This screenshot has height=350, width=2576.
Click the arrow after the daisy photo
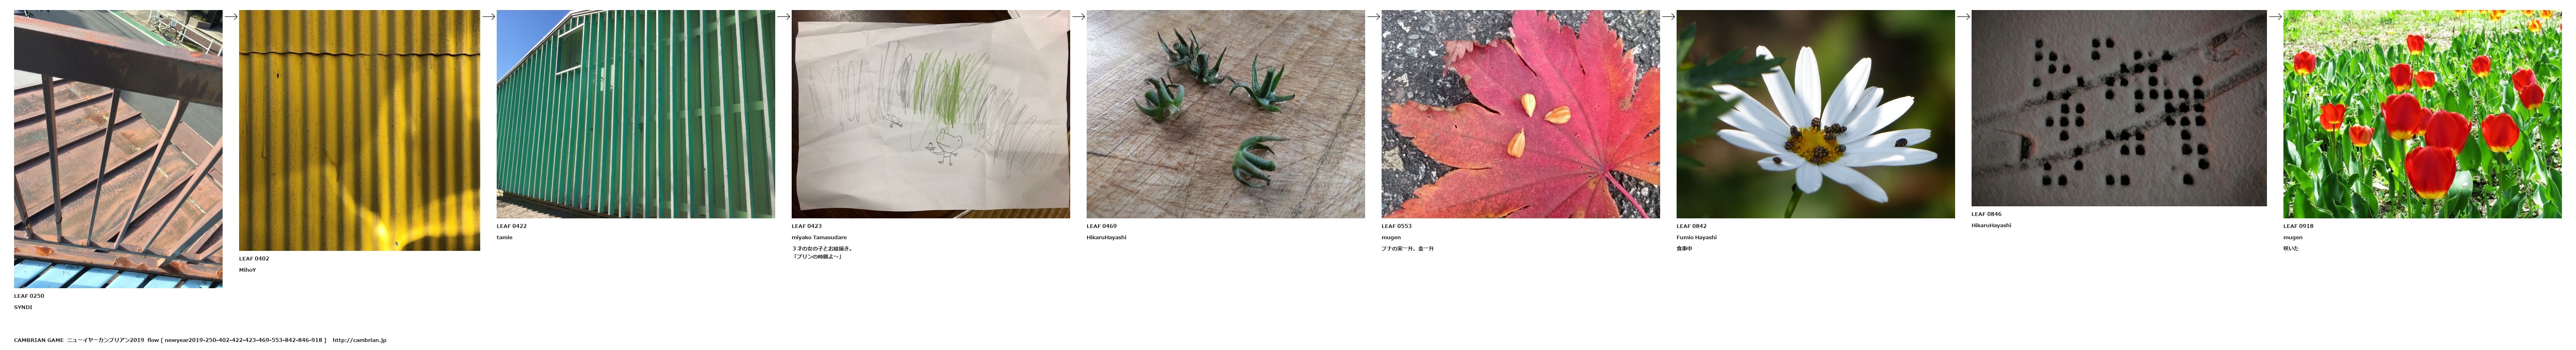[x=1964, y=16]
